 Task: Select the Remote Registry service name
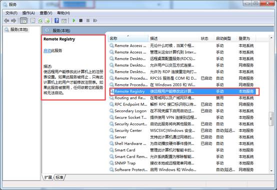(x=129, y=91)
